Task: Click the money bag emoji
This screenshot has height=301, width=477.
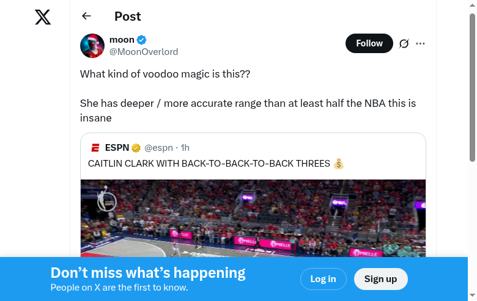Action: pyautogui.click(x=339, y=164)
